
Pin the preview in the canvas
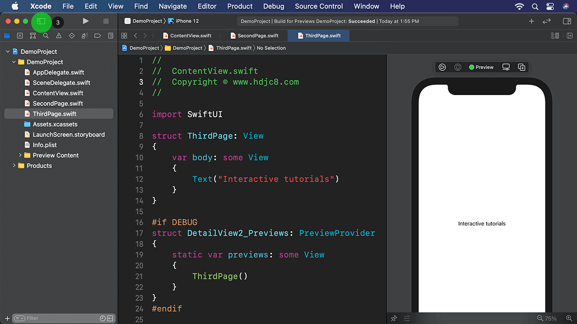(394, 318)
